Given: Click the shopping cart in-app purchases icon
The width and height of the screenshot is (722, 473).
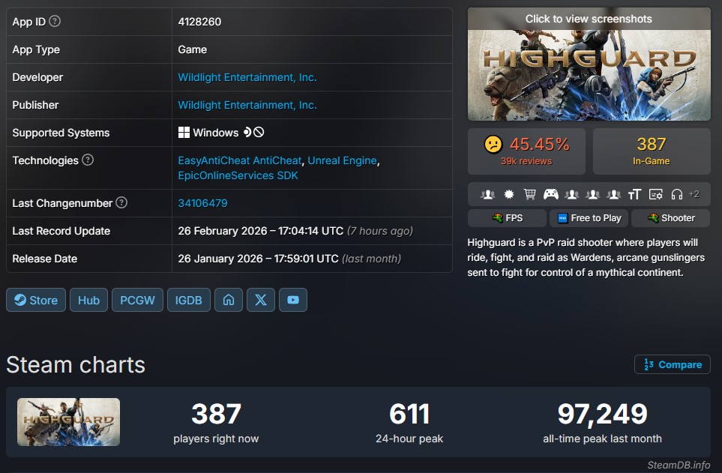Looking at the screenshot, I should 529,194.
